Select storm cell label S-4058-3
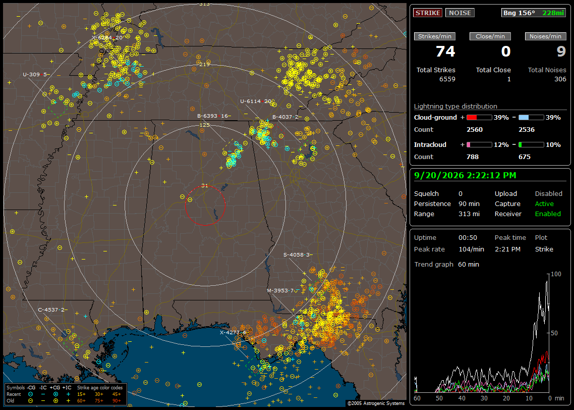The image size is (574, 410). coord(297,254)
